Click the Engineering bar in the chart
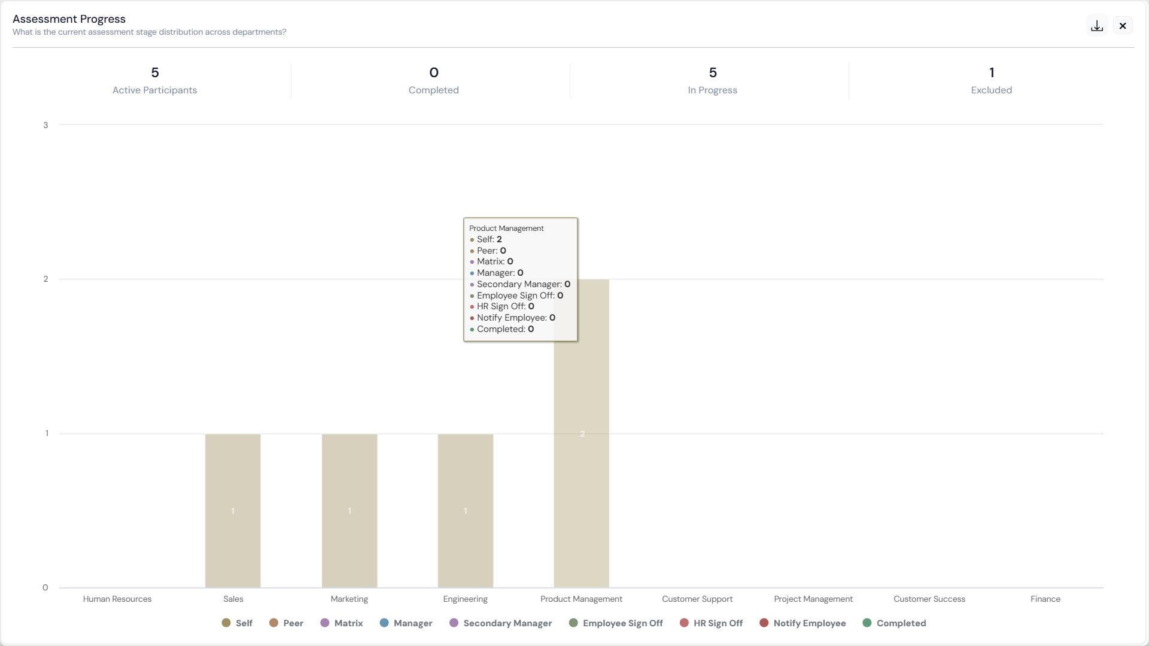 click(x=466, y=511)
